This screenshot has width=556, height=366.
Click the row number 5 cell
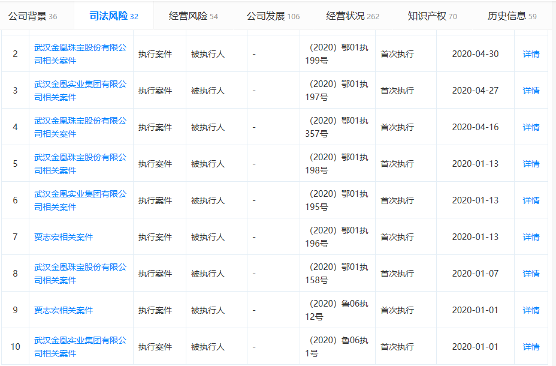coord(15,164)
